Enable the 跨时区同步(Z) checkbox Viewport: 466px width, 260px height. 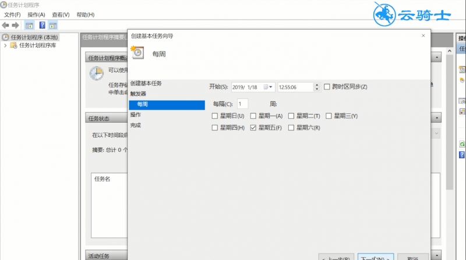[327, 87]
